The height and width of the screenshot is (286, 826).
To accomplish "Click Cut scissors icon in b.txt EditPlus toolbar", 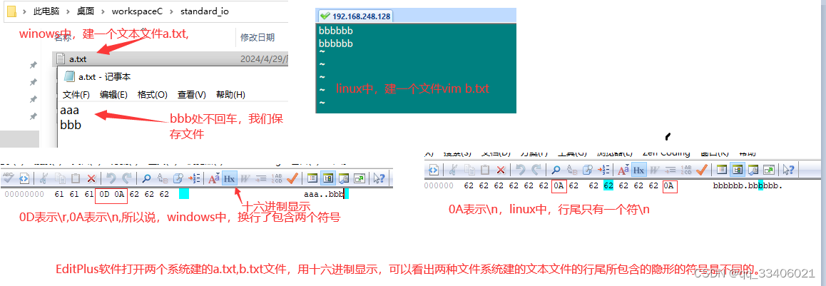I will click(453, 170).
